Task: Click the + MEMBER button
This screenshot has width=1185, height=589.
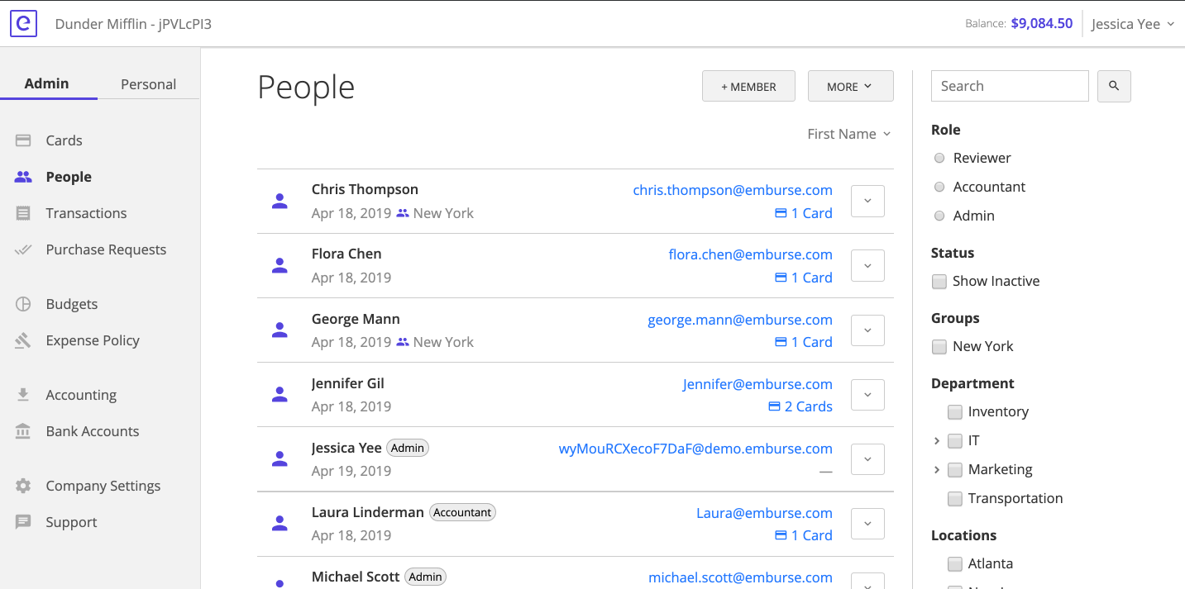Action: tap(748, 86)
